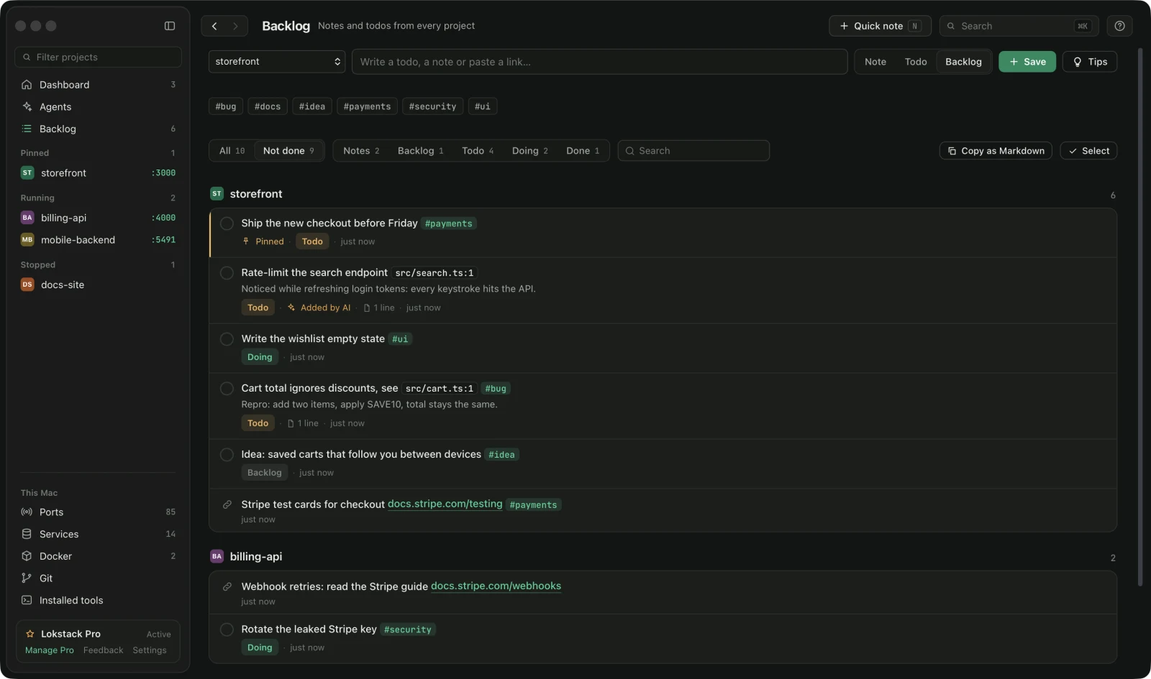Viewport: 1151px width, 679px height.
Task: Open Services in the sidebar
Action: (98, 535)
